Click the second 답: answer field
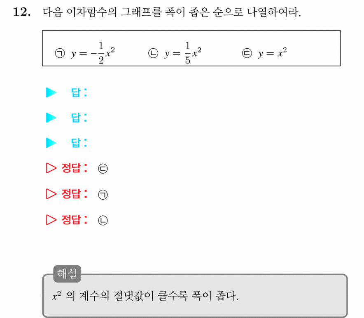Viewport: 364px width, 318px height. [79, 118]
